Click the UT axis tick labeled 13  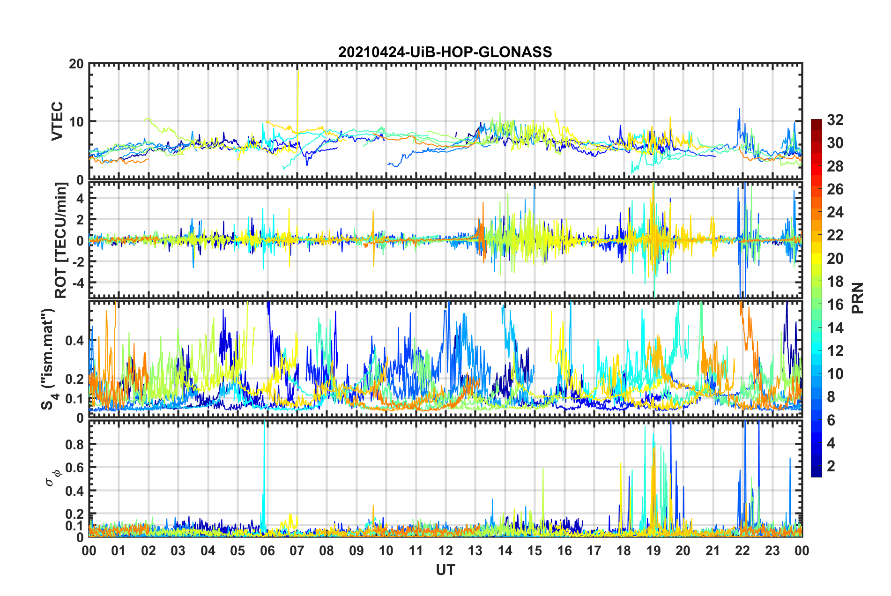[475, 551]
